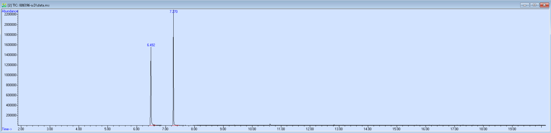The width and height of the screenshot is (551, 133).
Task: Click the peak label 7.270
Action: 174,12
